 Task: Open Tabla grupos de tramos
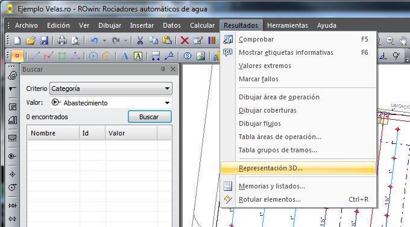pyautogui.click(x=298, y=150)
